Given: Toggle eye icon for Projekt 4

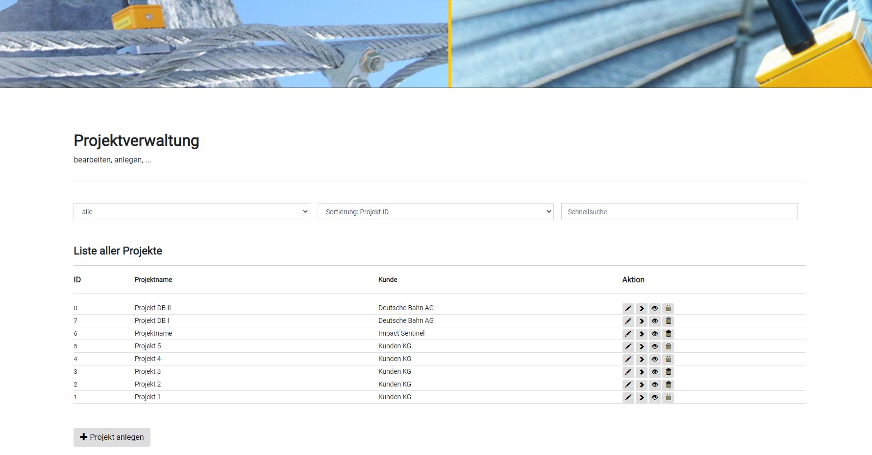Looking at the screenshot, I should [654, 359].
